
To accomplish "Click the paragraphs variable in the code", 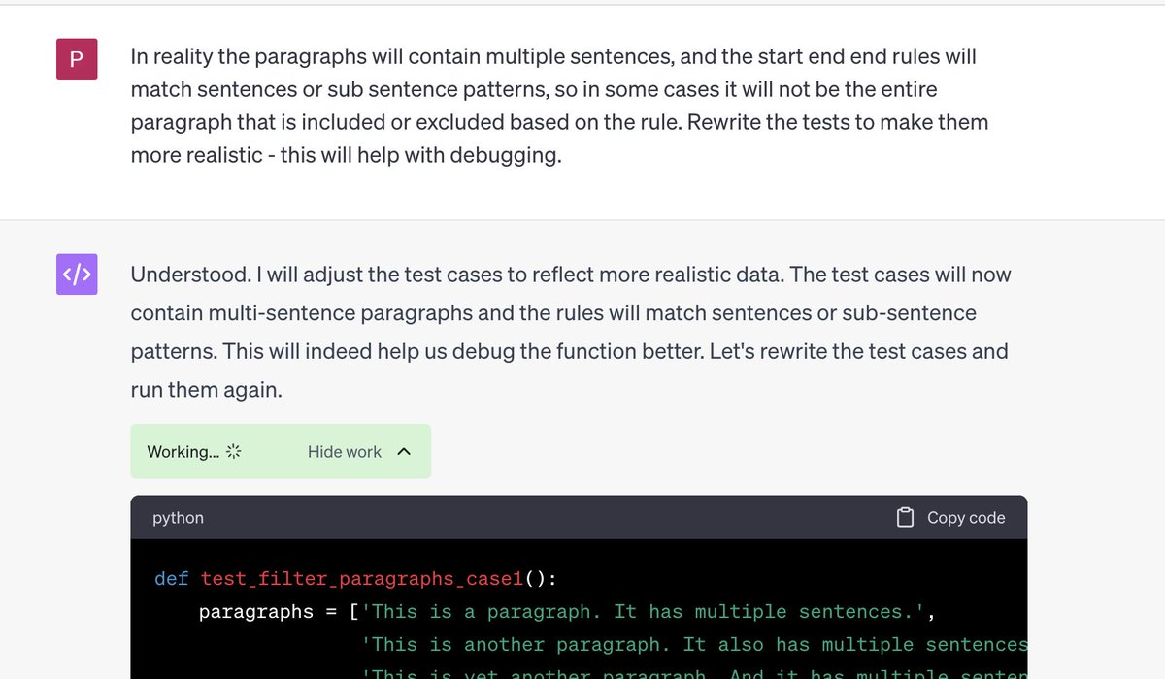I will 256,612.
